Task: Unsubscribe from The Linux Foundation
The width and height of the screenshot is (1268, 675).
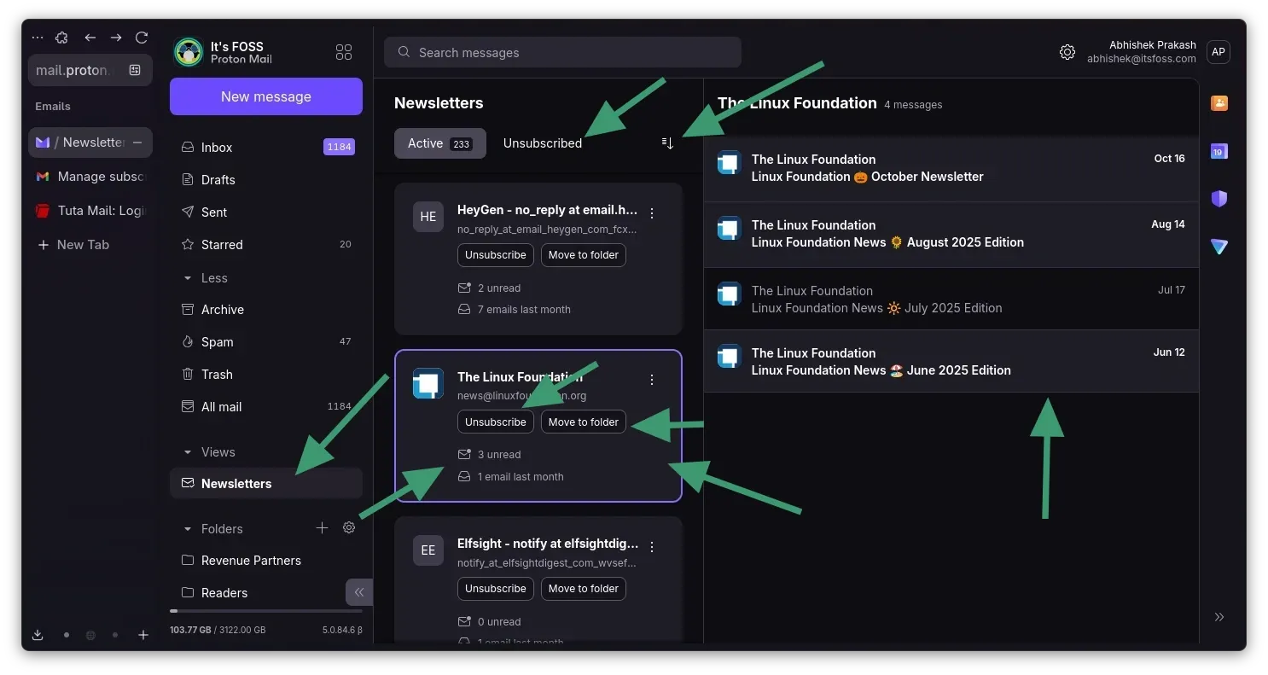Action: pyautogui.click(x=495, y=422)
